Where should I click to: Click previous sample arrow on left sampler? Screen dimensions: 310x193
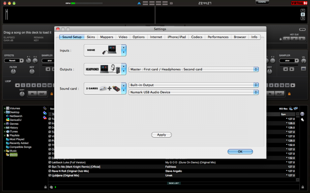[x=48, y=69]
